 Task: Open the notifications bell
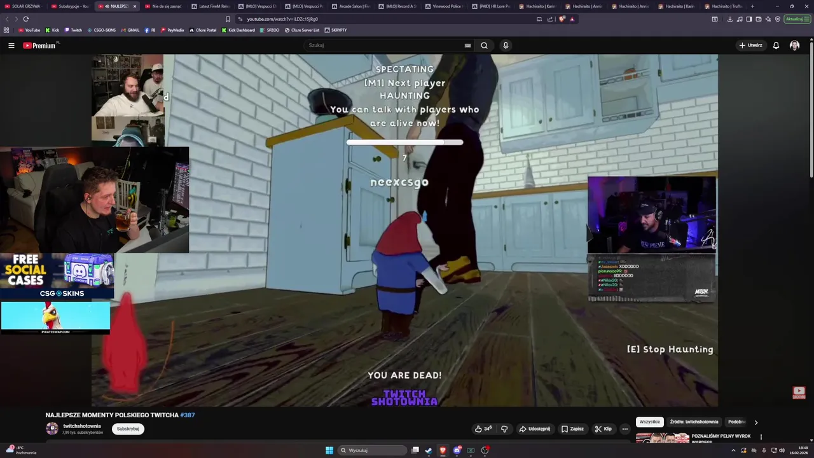pos(776,45)
